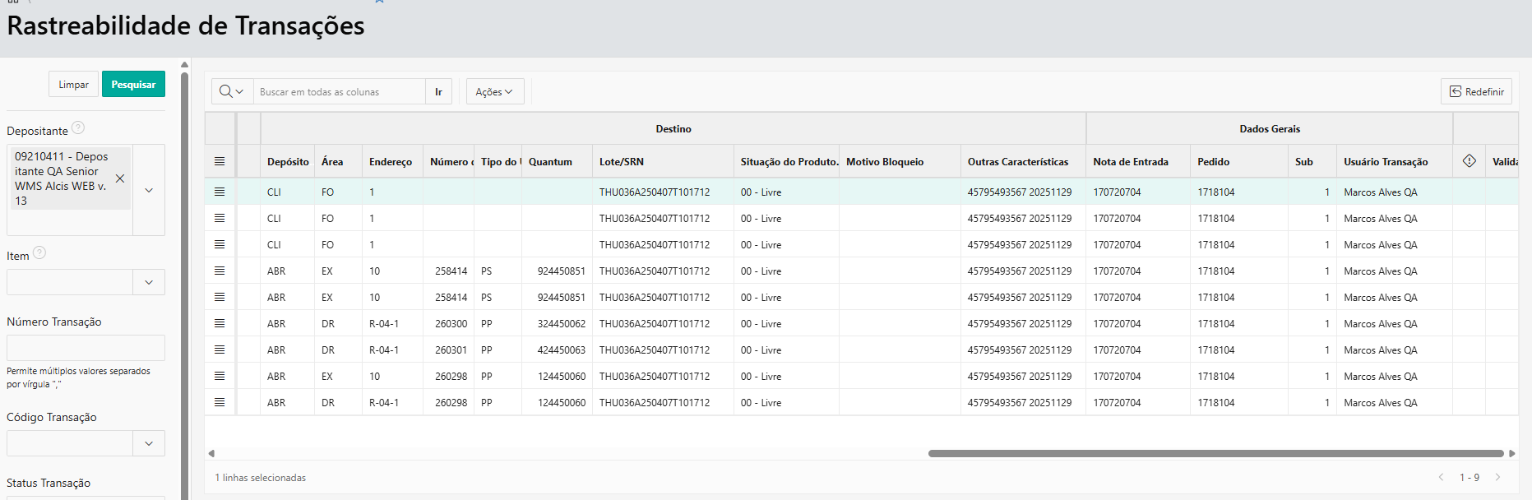Open row menu for R-04-1 row 260300
The image size is (1532, 500).
click(x=220, y=323)
